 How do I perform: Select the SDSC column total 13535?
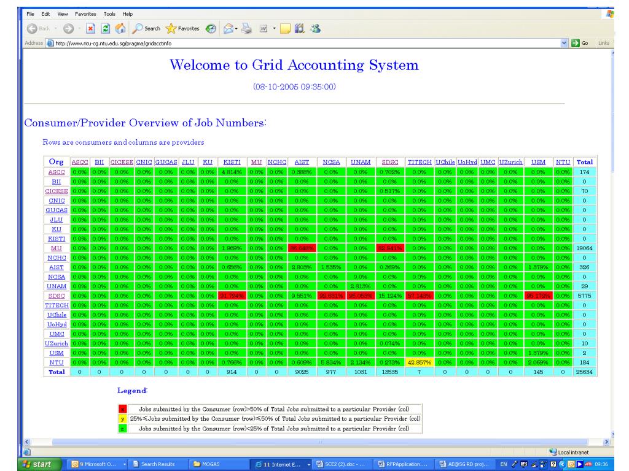click(x=390, y=372)
